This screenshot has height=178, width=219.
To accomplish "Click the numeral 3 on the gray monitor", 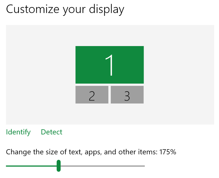I will 127,96.
